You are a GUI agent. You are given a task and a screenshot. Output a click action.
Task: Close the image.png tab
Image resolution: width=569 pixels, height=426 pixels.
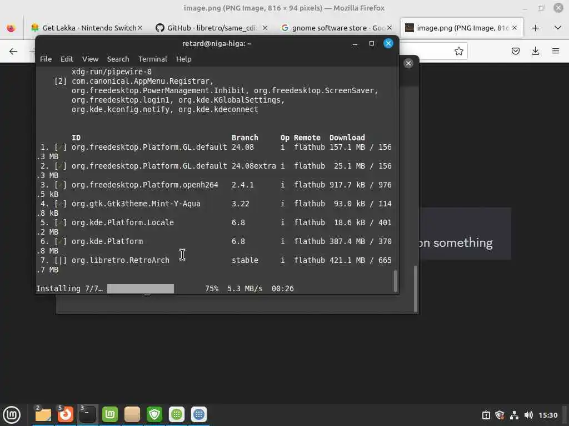point(515,28)
